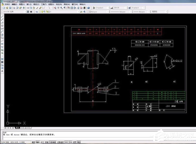The height and width of the screenshot is (144, 196).
Task: Expand the ByLayer color dropdown
Action: click(x=131, y=12)
